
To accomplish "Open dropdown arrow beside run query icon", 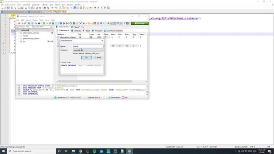I will (x=86, y=24).
